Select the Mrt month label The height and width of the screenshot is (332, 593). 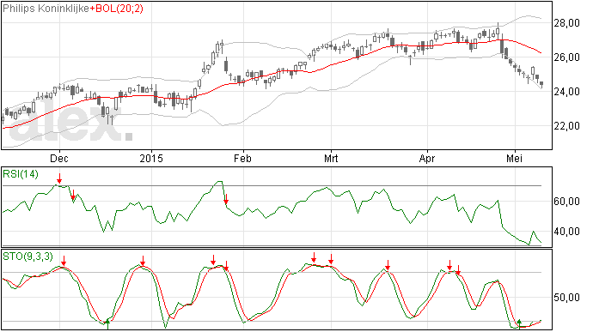click(331, 158)
